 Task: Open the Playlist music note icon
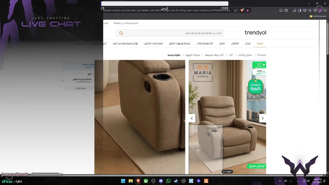click(295, 10)
